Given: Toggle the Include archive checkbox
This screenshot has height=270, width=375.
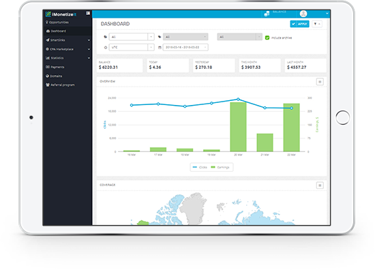Looking at the screenshot, I should pos(267,37).
